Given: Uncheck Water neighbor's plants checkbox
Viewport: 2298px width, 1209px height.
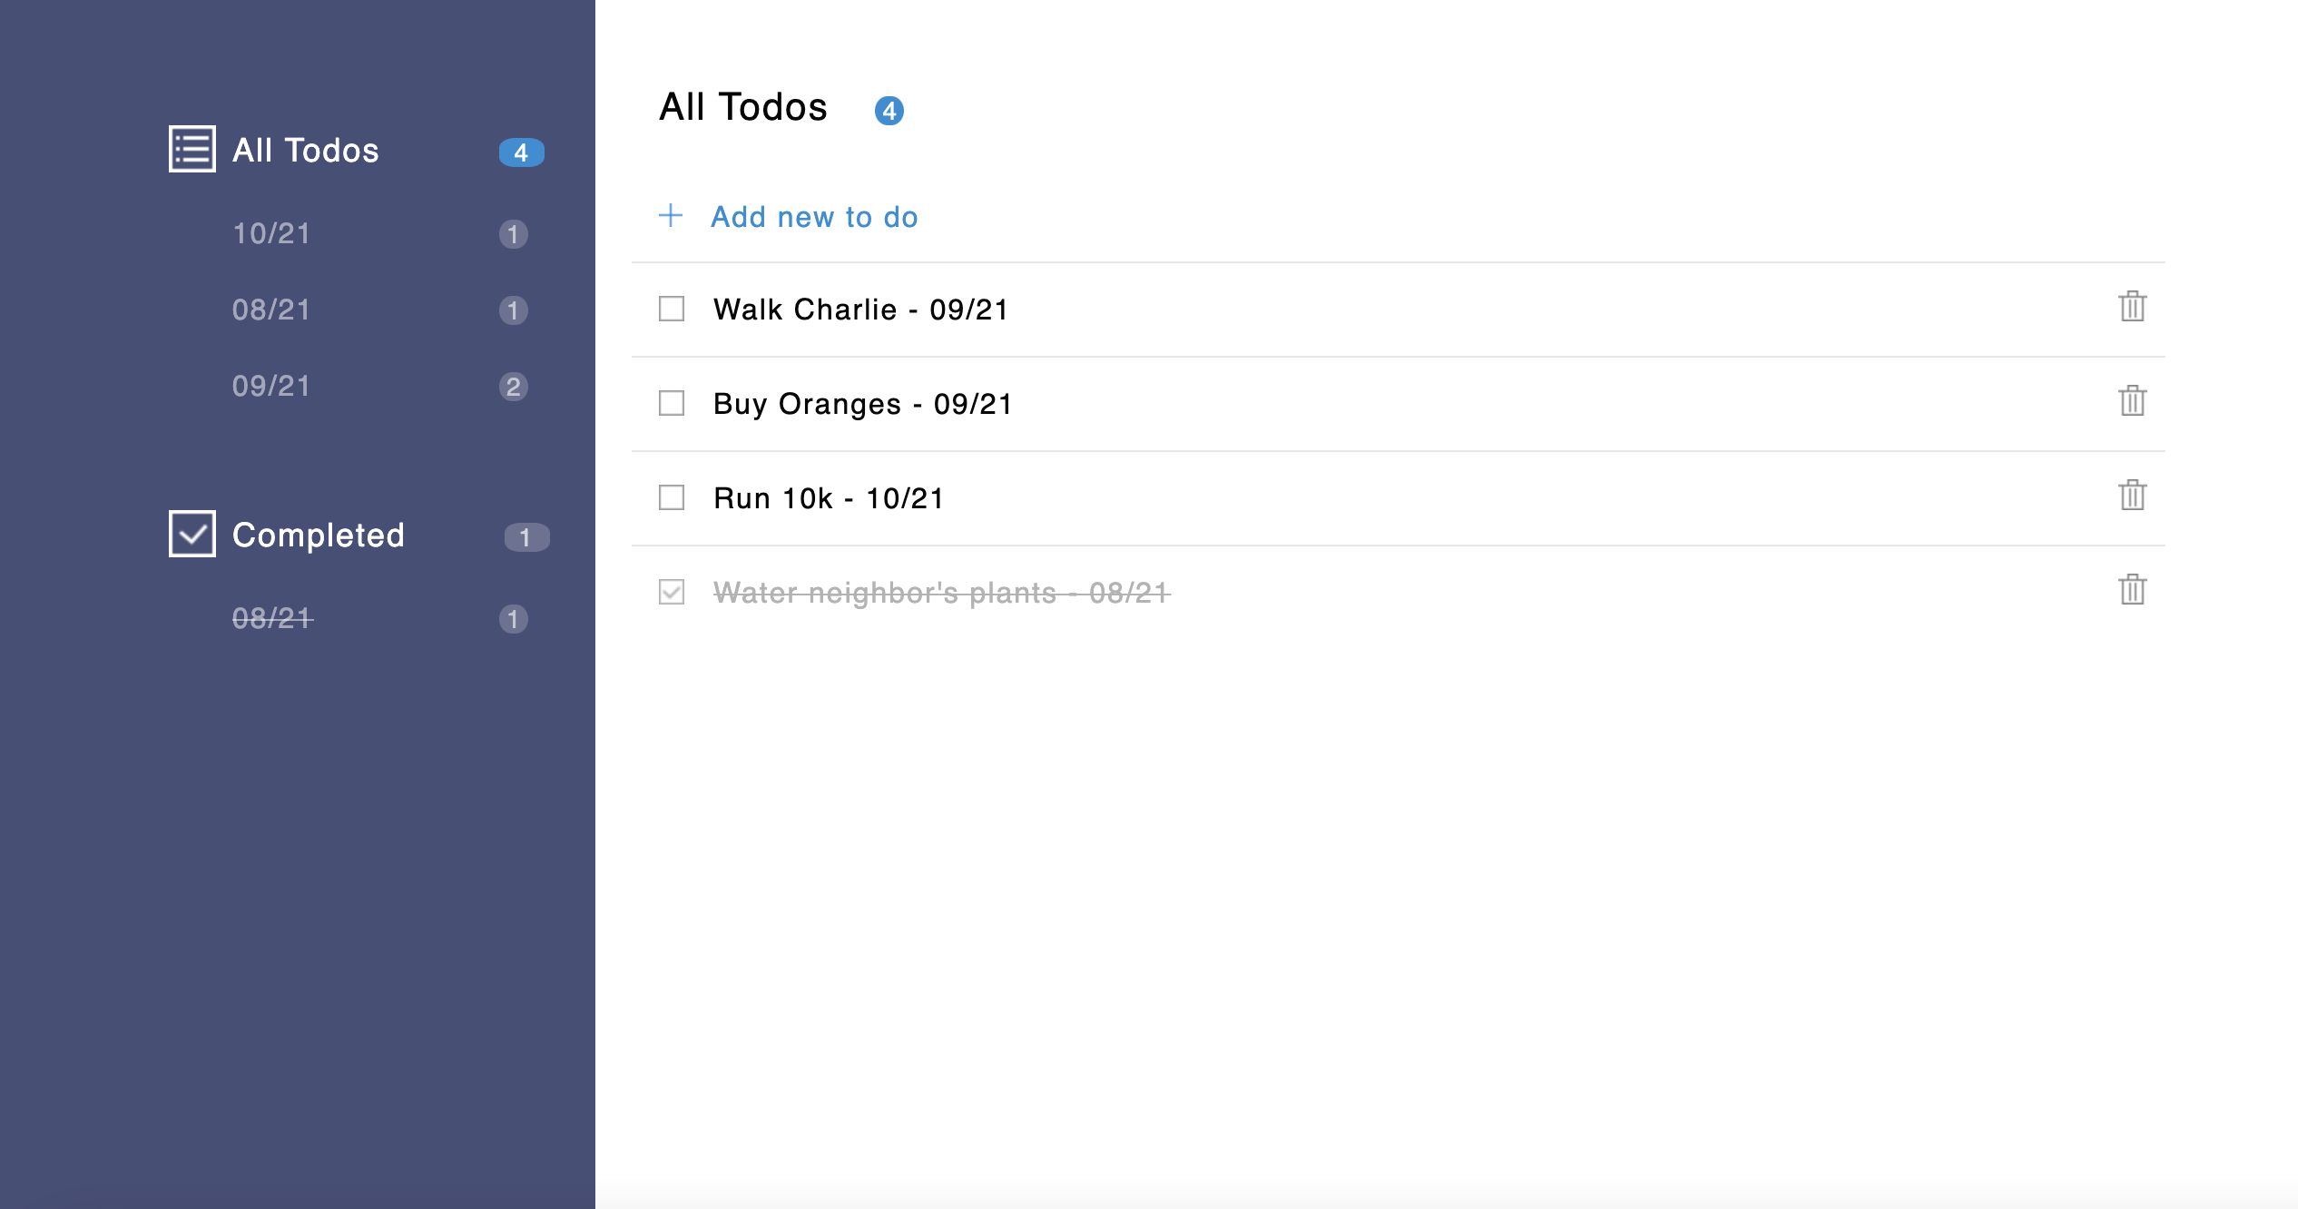Looking at the screenshot, I should [672, 593].
